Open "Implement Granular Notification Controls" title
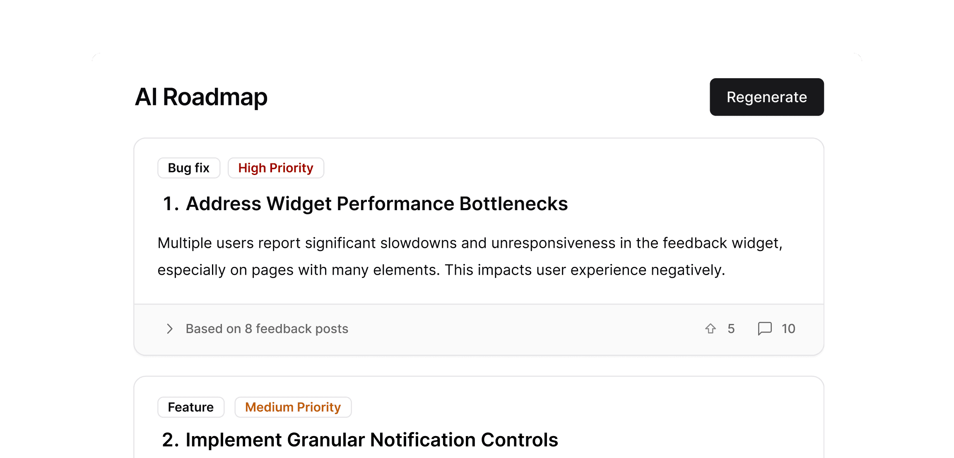This screenshot has height=458, width=954. click(x=371, y=440)
